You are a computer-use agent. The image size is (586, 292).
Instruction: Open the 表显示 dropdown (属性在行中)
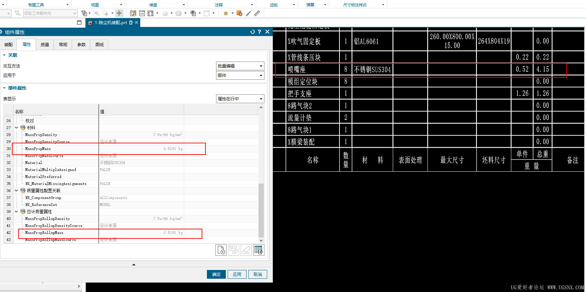(240, 99)
